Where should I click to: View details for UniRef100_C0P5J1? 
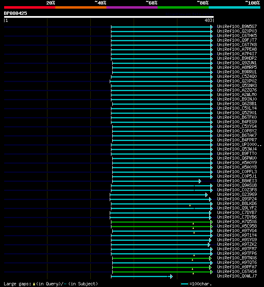click(x=237, y=176)
